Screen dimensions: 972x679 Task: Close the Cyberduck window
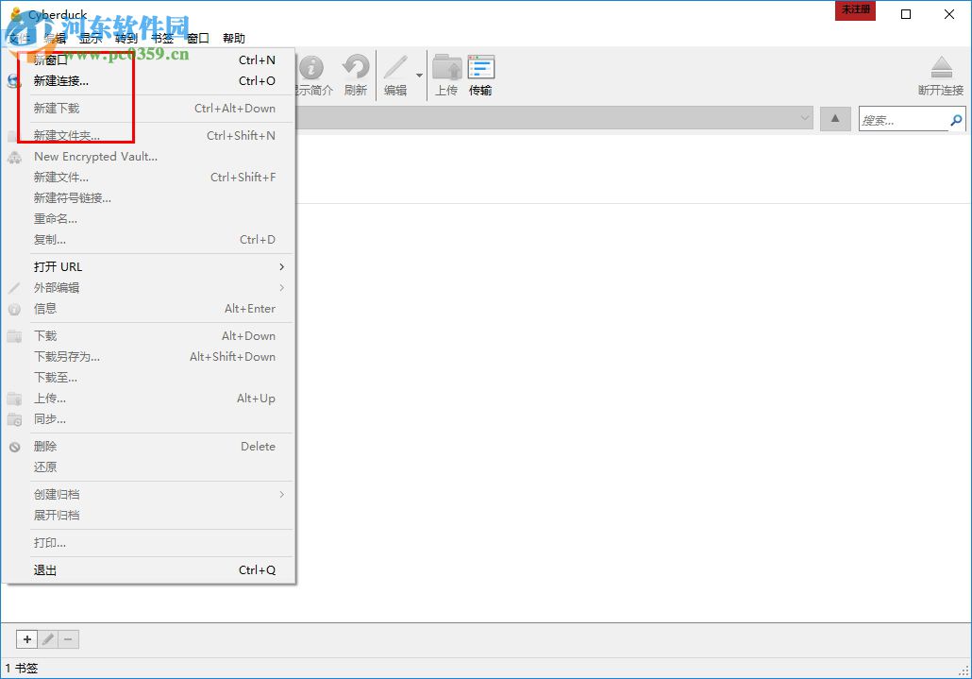click(x=949, y=14)
